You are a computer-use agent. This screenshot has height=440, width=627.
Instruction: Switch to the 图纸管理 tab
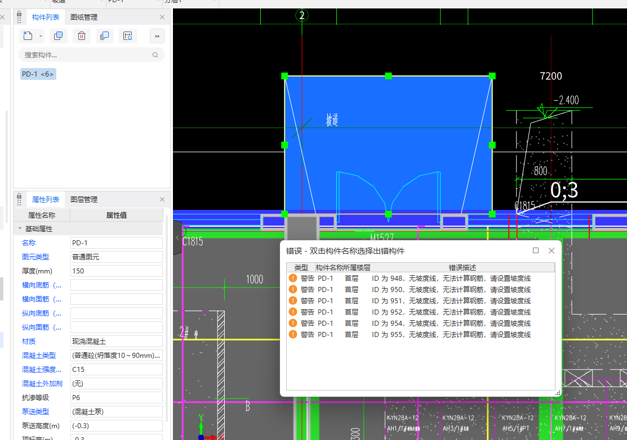pos(84,17)
